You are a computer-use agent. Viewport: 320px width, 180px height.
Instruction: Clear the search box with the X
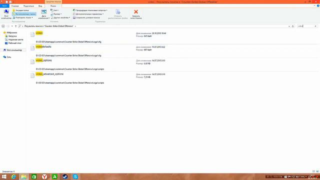(315, 26)
